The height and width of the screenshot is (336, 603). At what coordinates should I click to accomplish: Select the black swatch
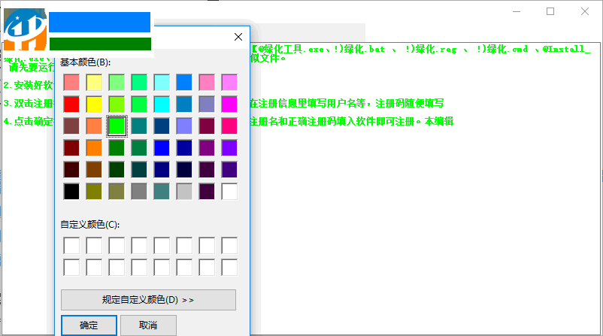pyautogui.click(x=71, y=192)
